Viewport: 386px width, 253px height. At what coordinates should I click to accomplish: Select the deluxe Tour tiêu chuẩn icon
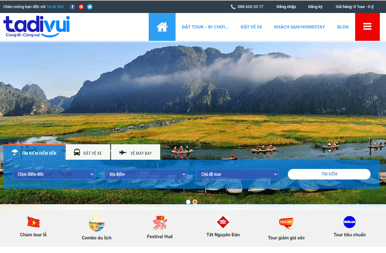pyautogui.click(x=349, y=222)
